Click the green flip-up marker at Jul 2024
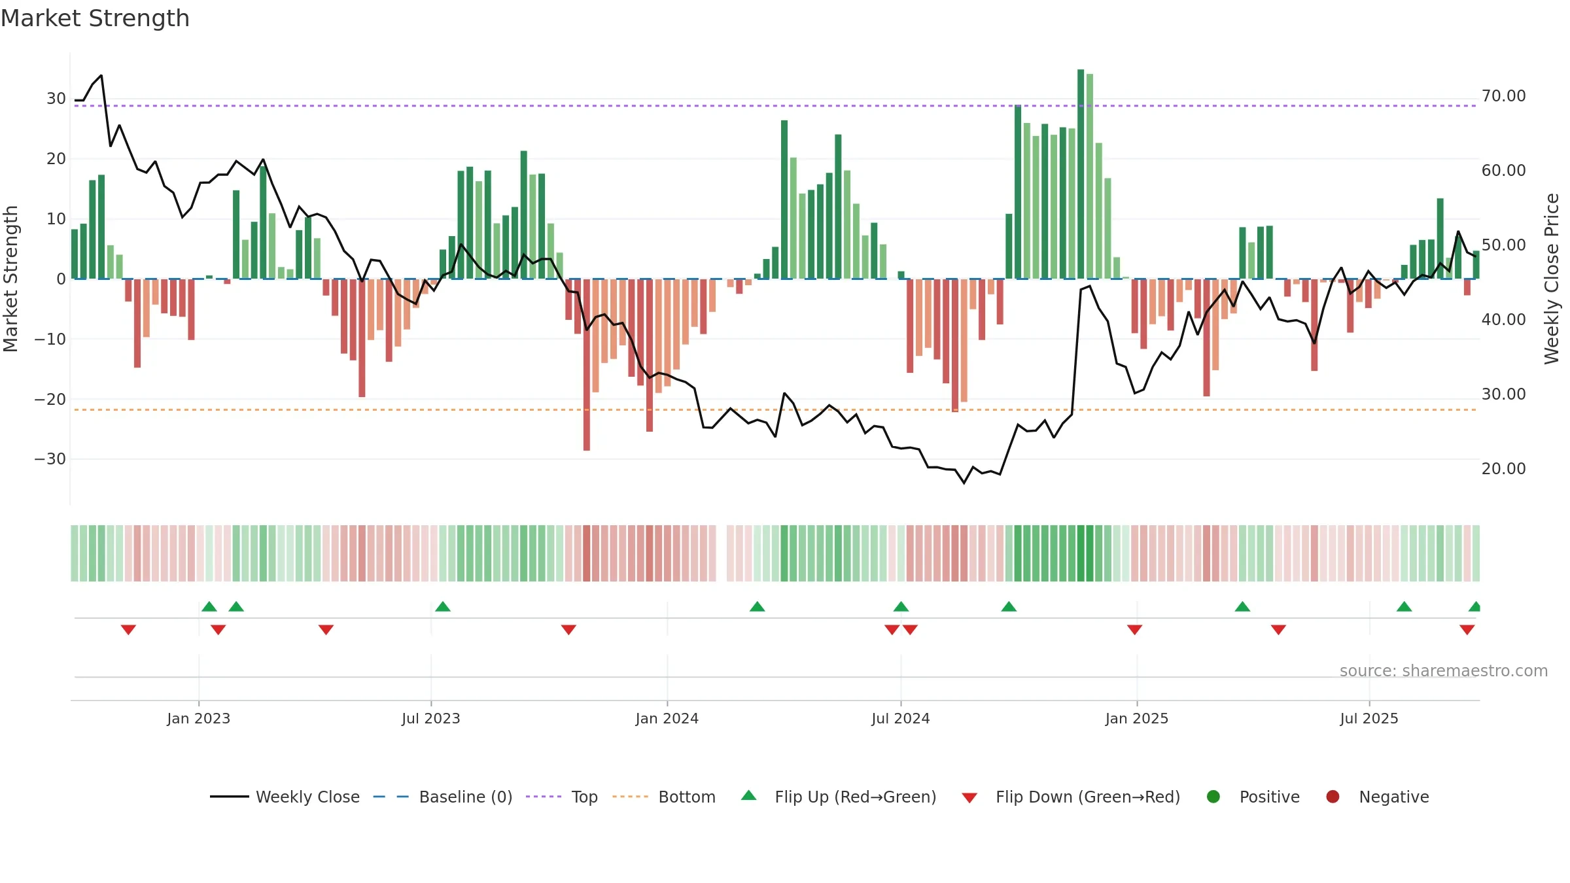 coord(901,606)
